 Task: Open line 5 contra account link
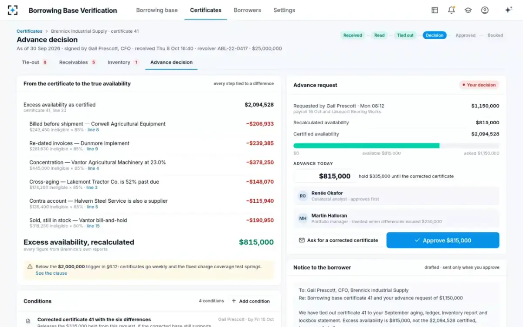click(92, 207)
